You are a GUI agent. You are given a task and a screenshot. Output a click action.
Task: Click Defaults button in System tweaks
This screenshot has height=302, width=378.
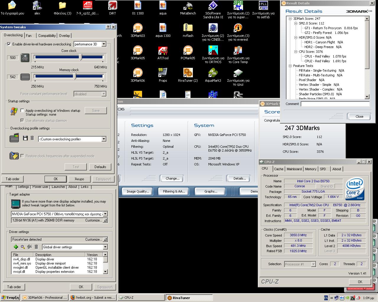click(x=100, y=167)
